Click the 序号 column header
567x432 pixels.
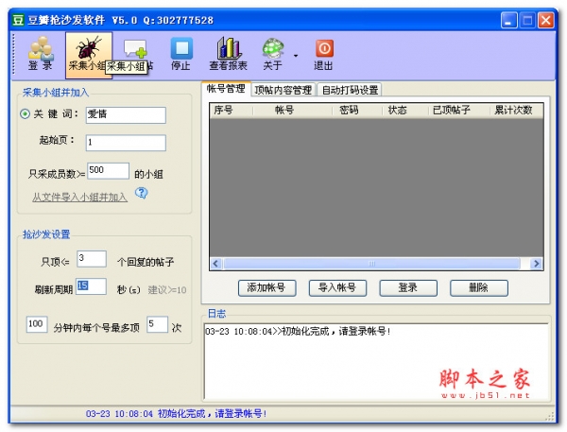point(232,110)
